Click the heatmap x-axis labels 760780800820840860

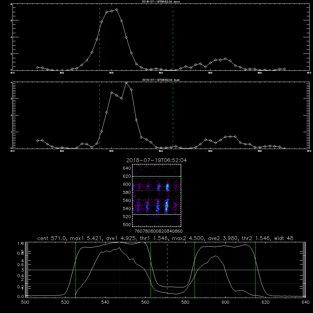158,231
